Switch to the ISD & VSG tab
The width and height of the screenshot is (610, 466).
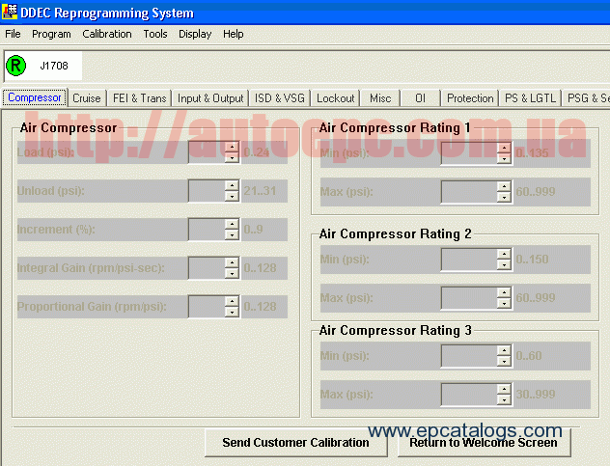(280, 98)
